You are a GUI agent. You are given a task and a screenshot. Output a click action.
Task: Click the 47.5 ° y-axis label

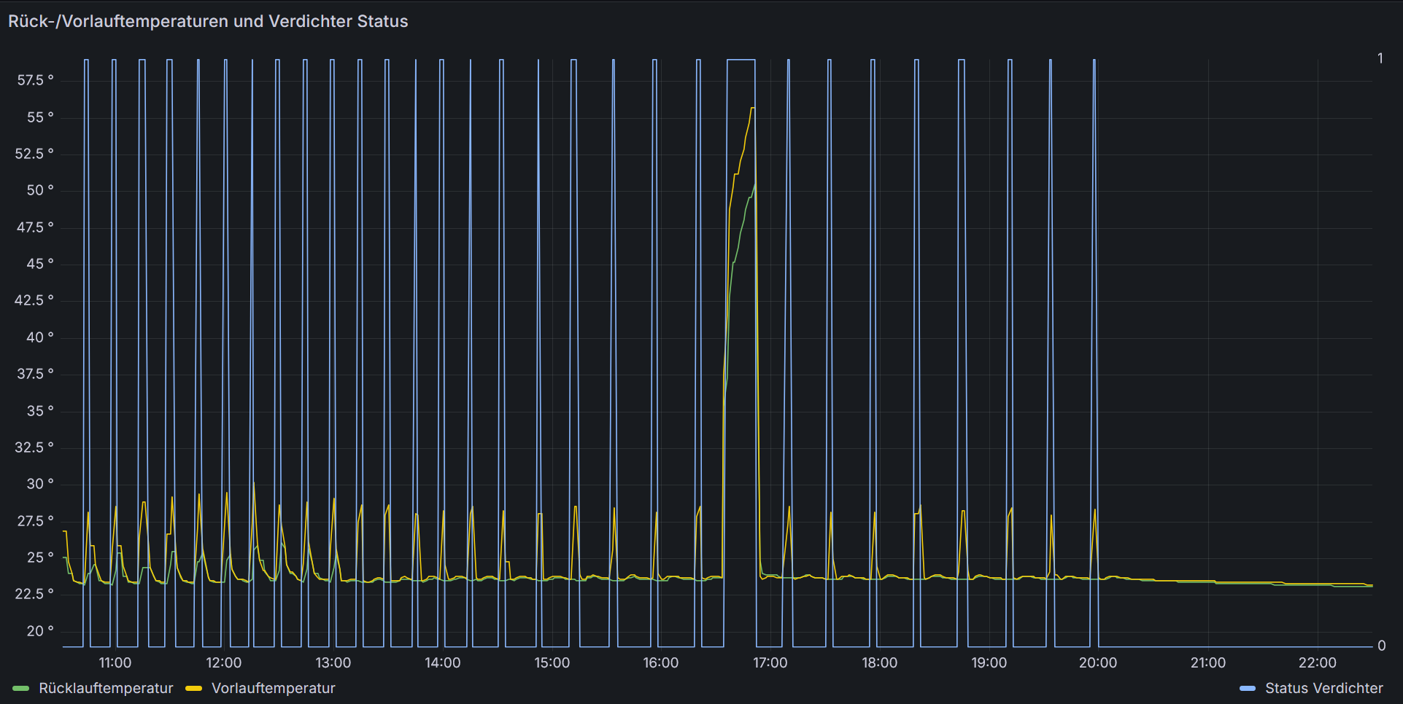(x=35, y=227)
